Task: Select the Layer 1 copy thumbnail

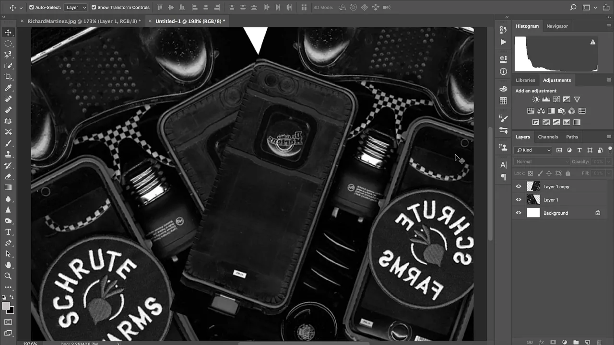Action: [x=533, y=186]
